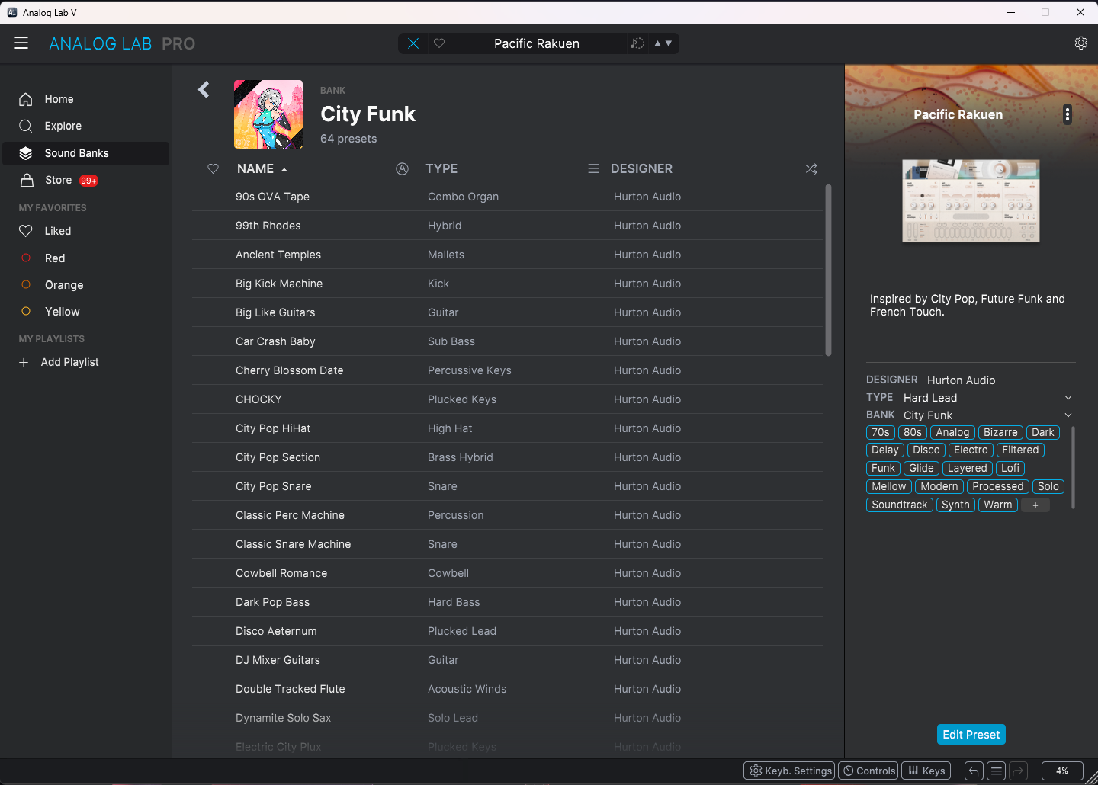Toggle the Disco tag
The image size is (1098, 785).
click(x=926, y=450)
